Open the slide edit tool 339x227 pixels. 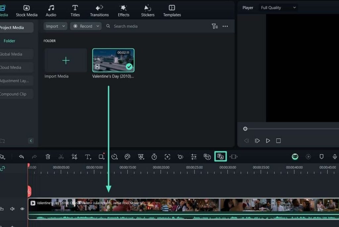tap(233, 157)
